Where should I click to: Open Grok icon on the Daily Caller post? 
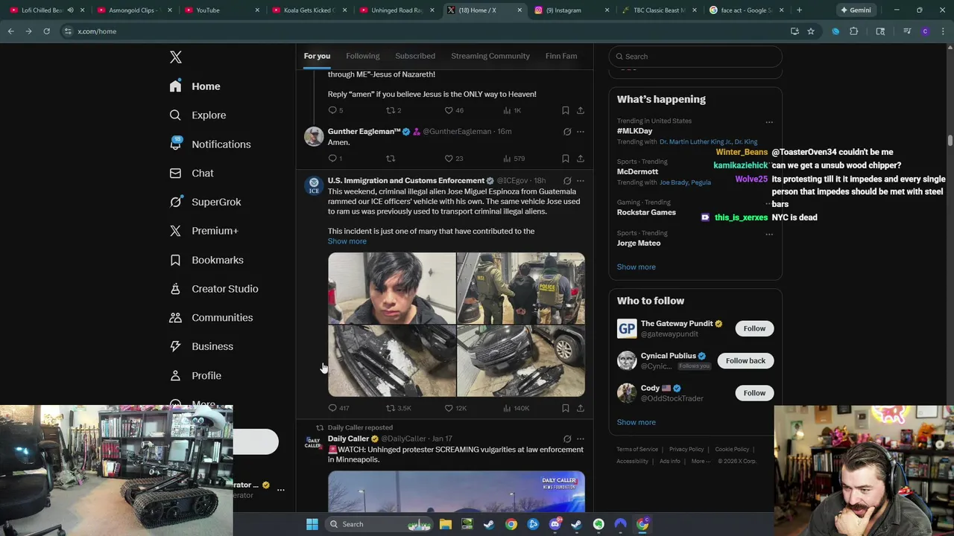(567, 439)
